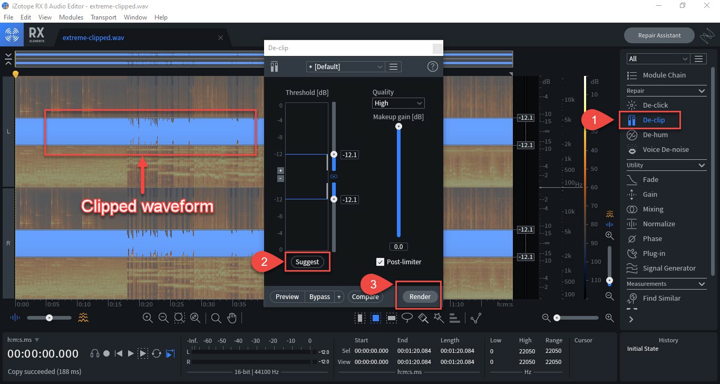Open the Signal Generator module
The image size is (720, 384).
point(669,268)
